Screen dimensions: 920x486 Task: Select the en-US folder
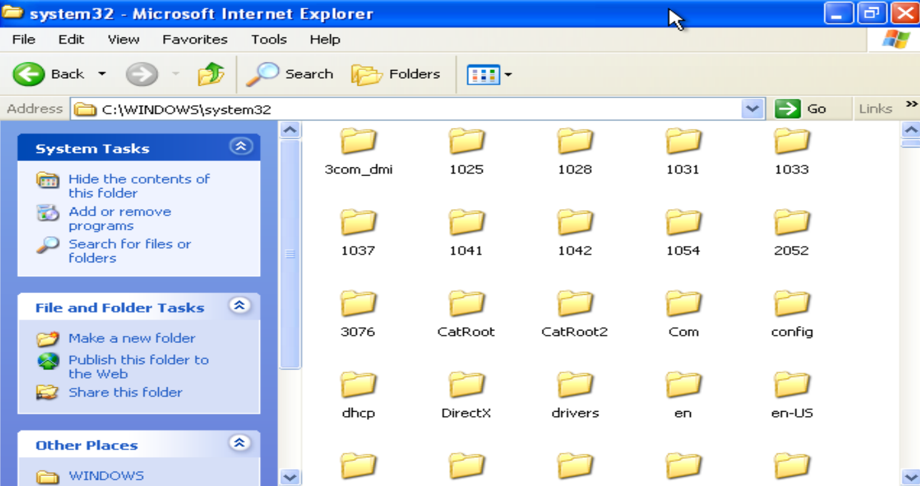pos(792,395)
